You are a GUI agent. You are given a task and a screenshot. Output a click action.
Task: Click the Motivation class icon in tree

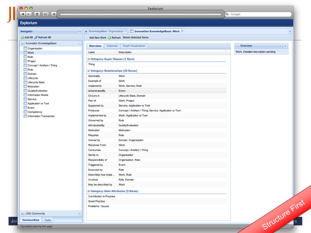(x=25, y=86)
